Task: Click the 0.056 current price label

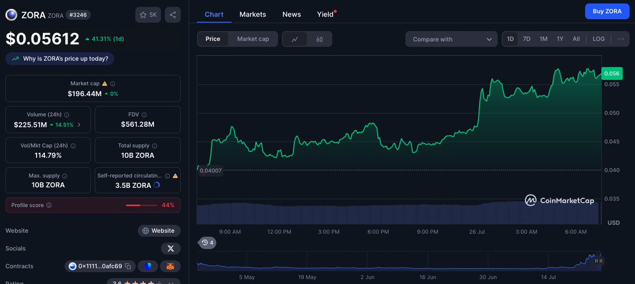Action: click(x=612, y=74)
